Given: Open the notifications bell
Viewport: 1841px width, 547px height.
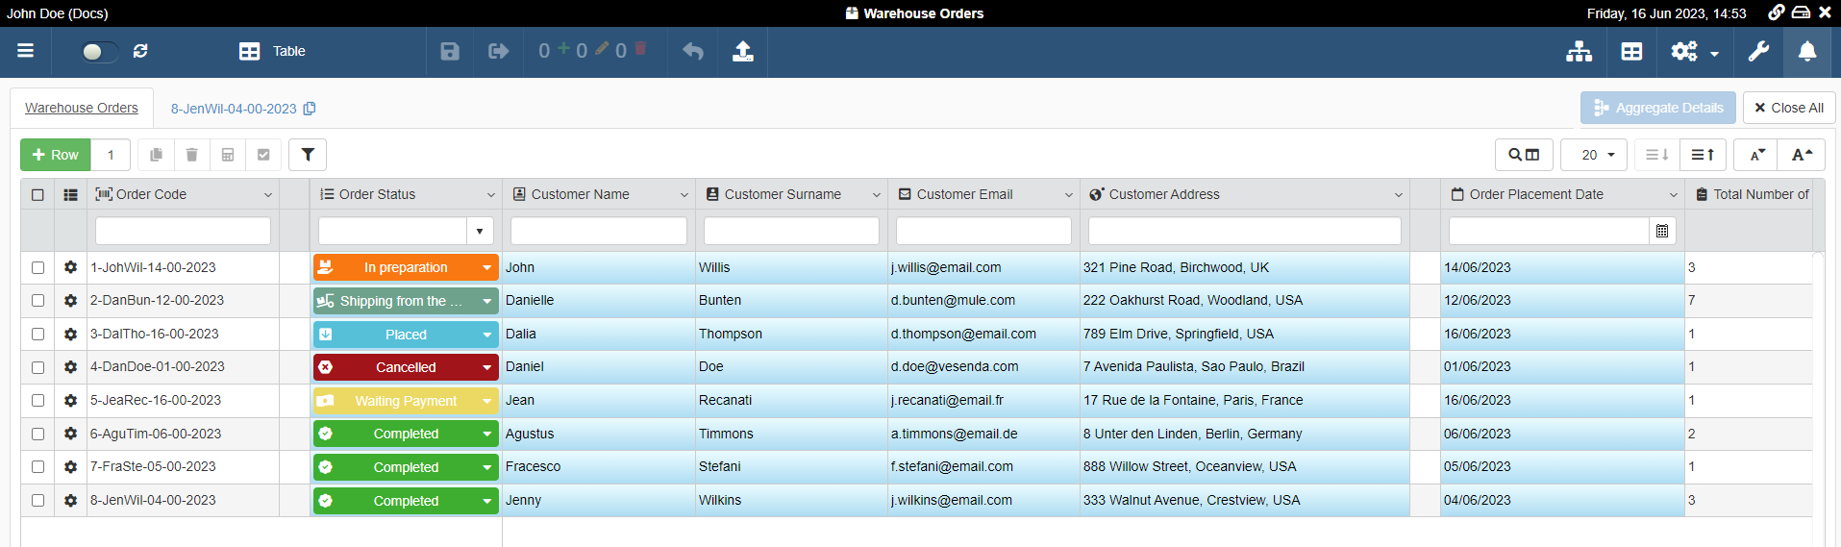Looking at the screenshot, I should click(x=1807, y=52).
